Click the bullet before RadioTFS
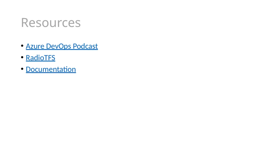Screen dimensions: 273x153 tap(22, 57)
